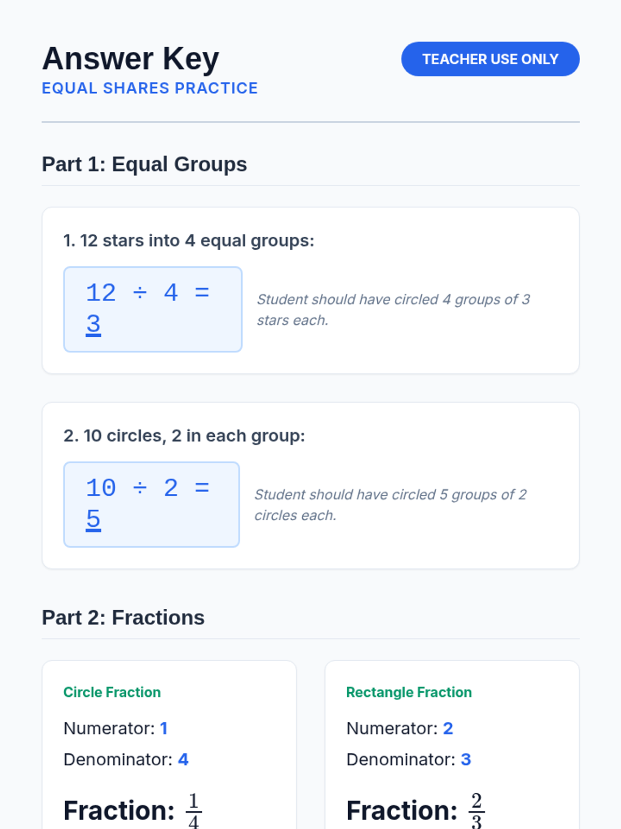Screen dimensions: 621x829
Task: Click the underlined answer 3
Action: pos(93,324)
